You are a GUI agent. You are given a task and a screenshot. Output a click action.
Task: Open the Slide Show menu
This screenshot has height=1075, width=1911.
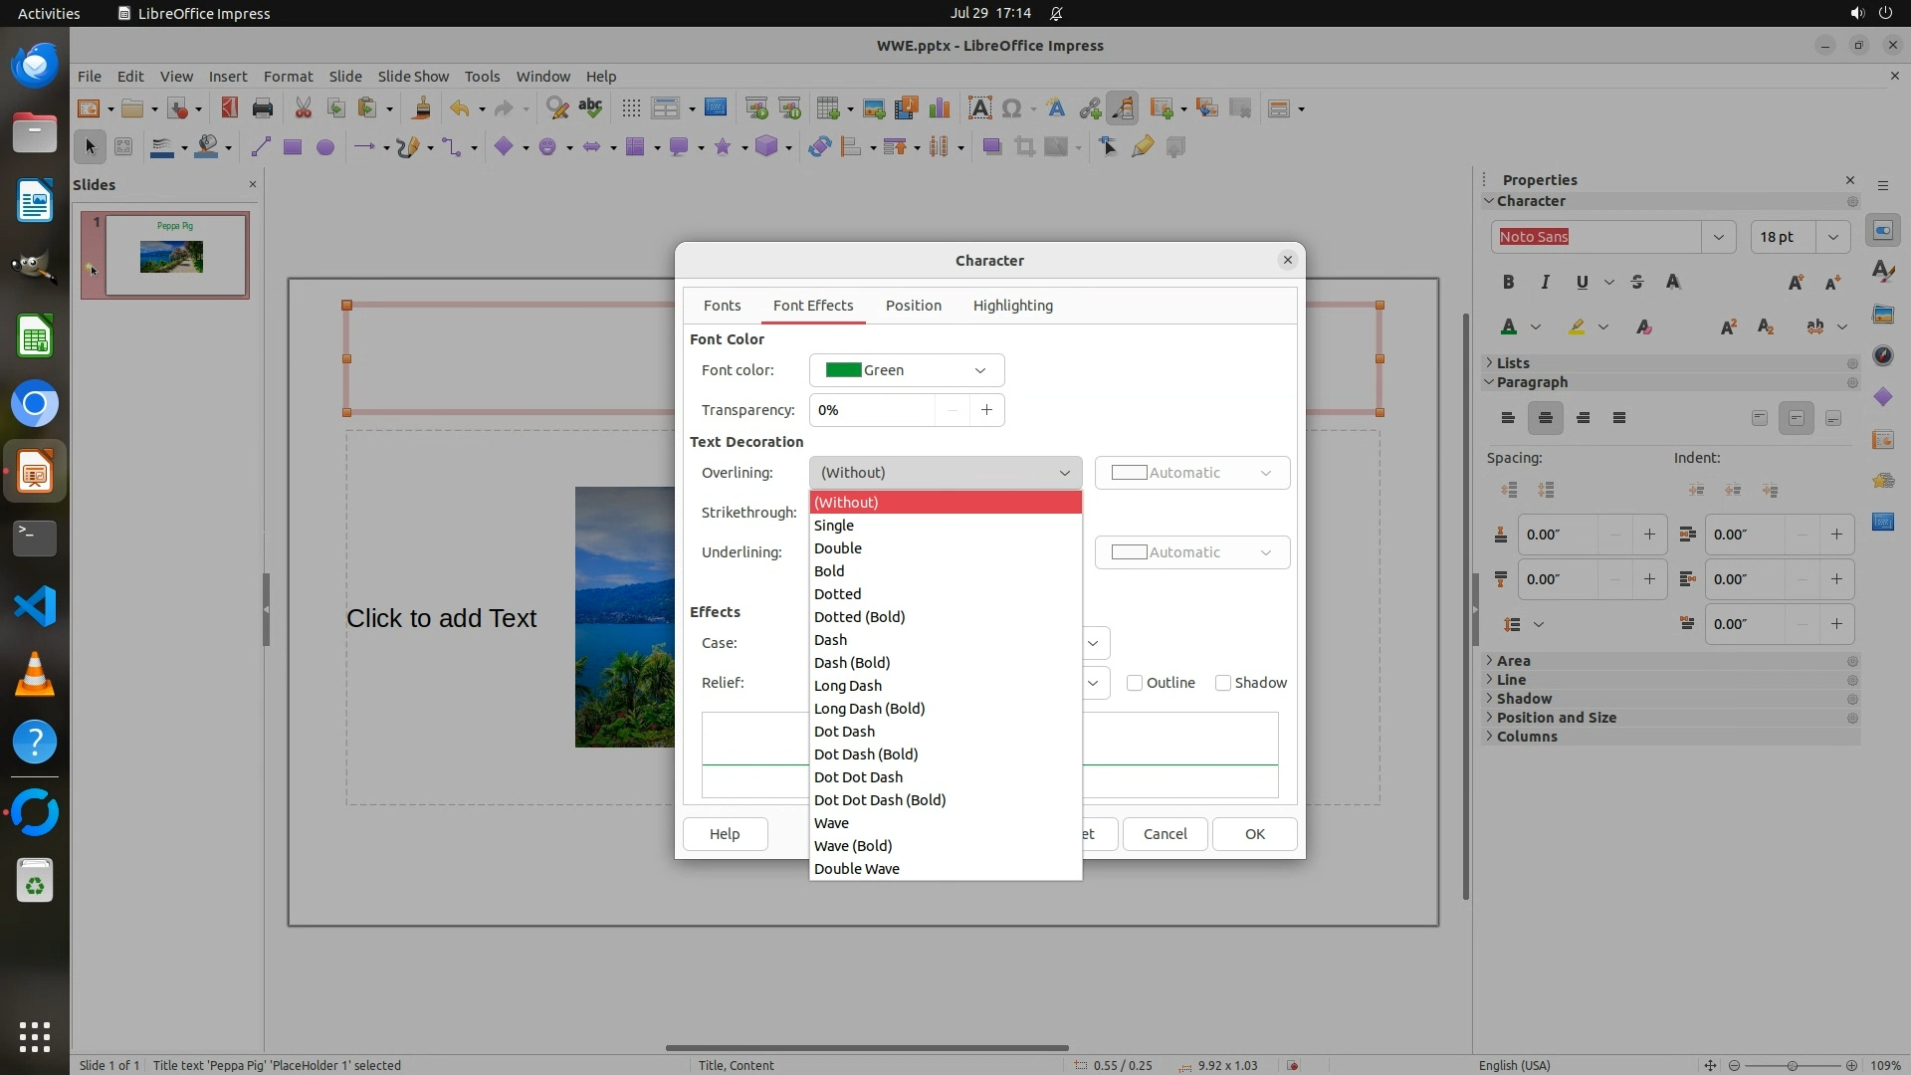click(413, 77)
